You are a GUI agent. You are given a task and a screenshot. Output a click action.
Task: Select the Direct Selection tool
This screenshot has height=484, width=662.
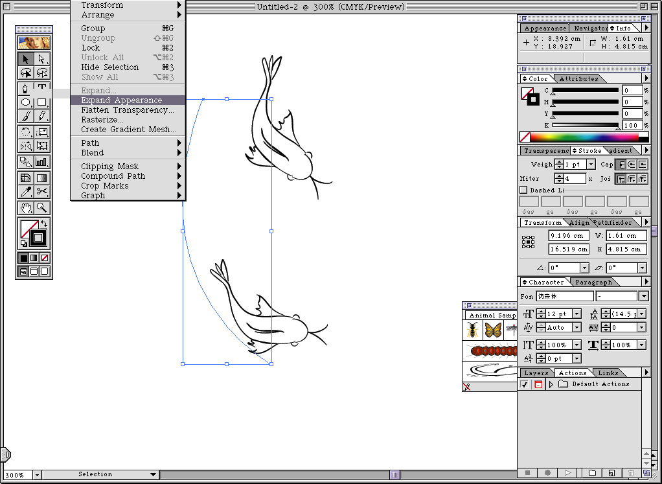(x=42, y=59)
